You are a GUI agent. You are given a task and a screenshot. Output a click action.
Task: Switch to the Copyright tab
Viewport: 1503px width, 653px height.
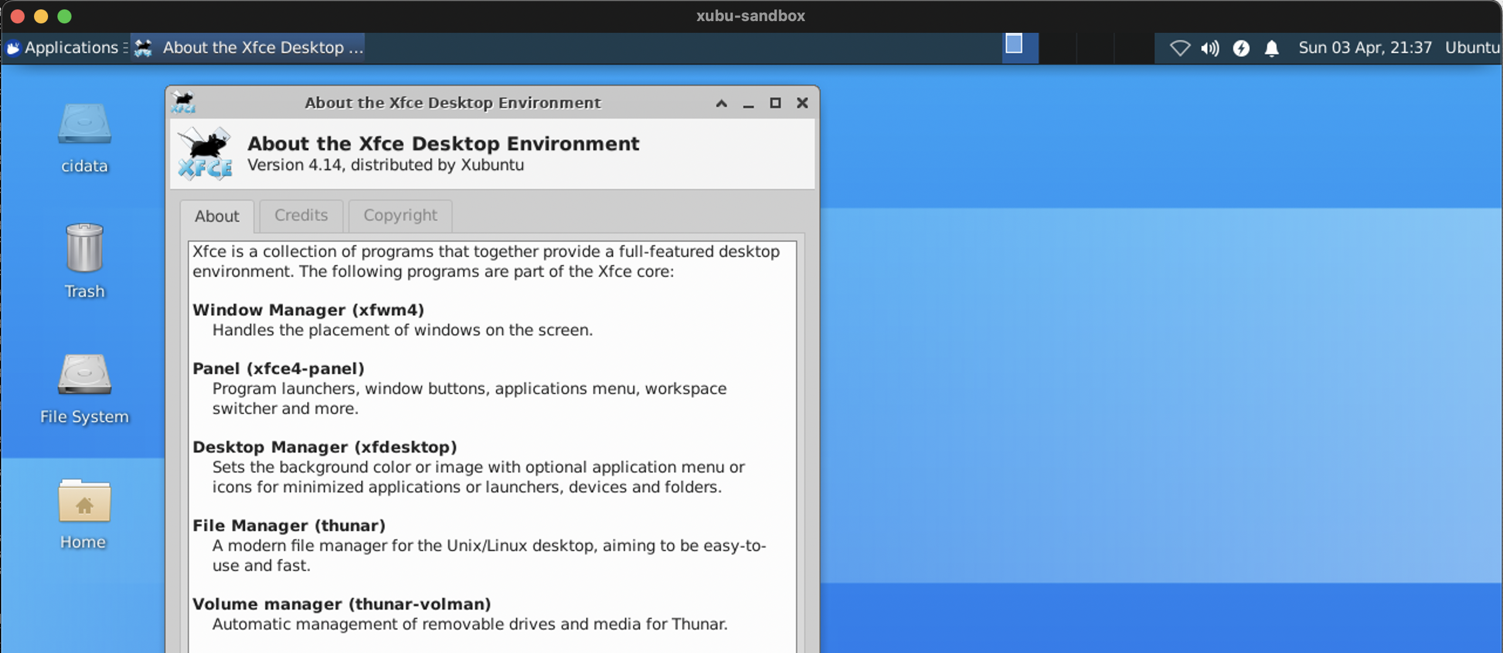click(x=400, y=215)
